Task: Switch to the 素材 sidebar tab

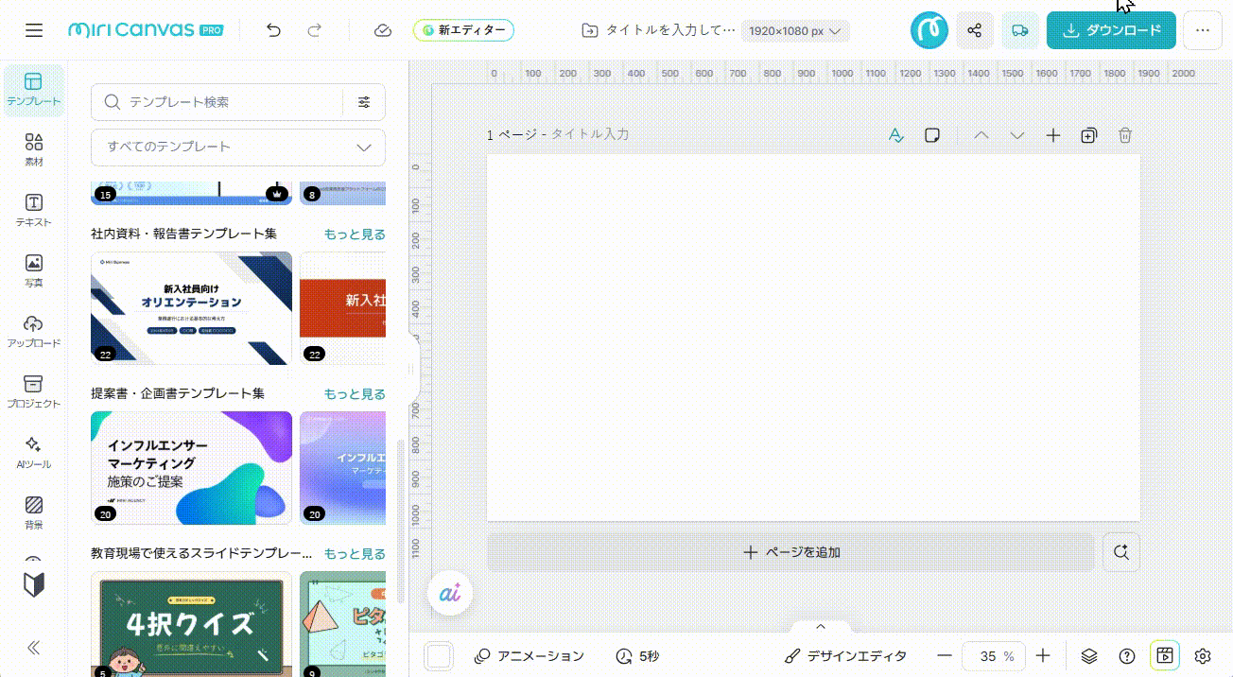Action: (34, 149)
